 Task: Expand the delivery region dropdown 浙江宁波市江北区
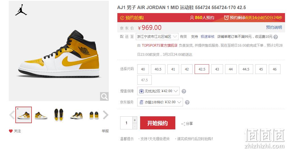pos(157,37)
